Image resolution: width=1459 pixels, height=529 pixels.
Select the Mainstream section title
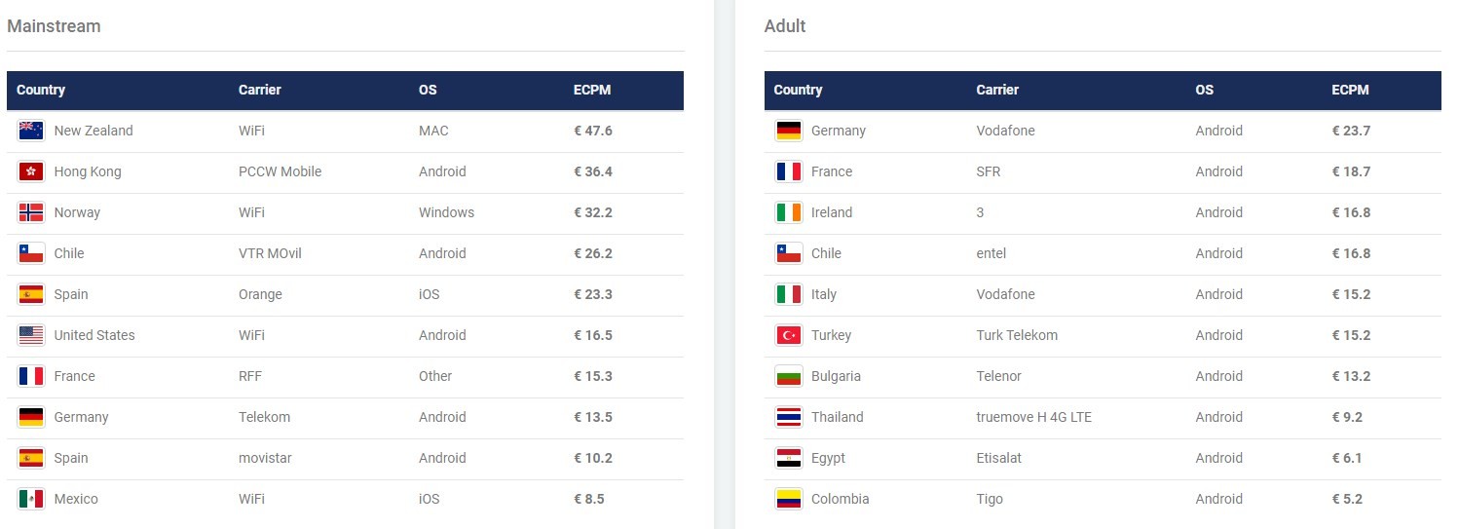[54, 26]
